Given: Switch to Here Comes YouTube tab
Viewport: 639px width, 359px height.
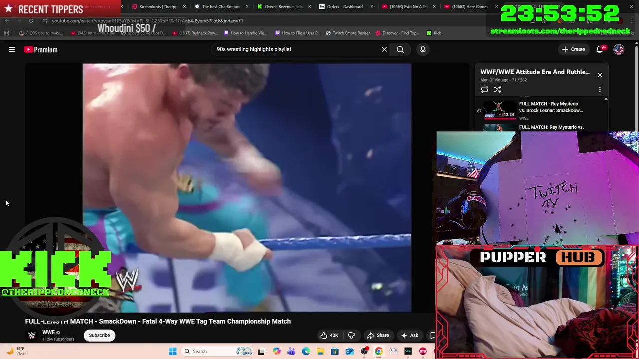Looking at the screenshot, I should [470, 7].
